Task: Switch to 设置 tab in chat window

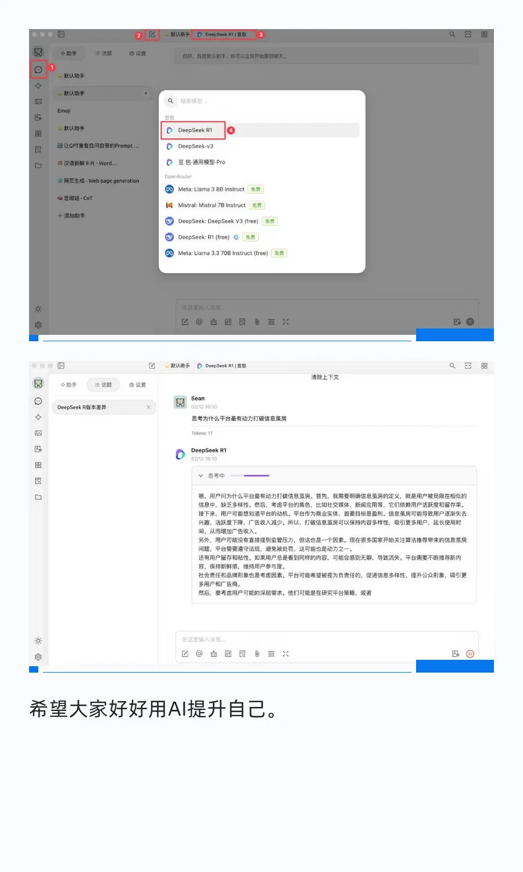Action: coord(138,385)
